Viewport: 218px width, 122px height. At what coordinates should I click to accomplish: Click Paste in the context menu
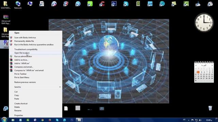tap(35, 99)
